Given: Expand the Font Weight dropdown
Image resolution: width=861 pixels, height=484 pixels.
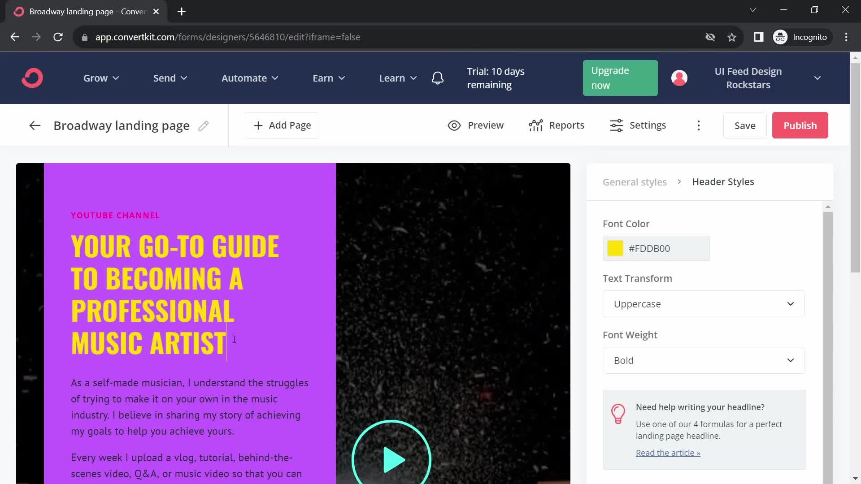Looking at the screenshot, I should click(x=704, y=360).
